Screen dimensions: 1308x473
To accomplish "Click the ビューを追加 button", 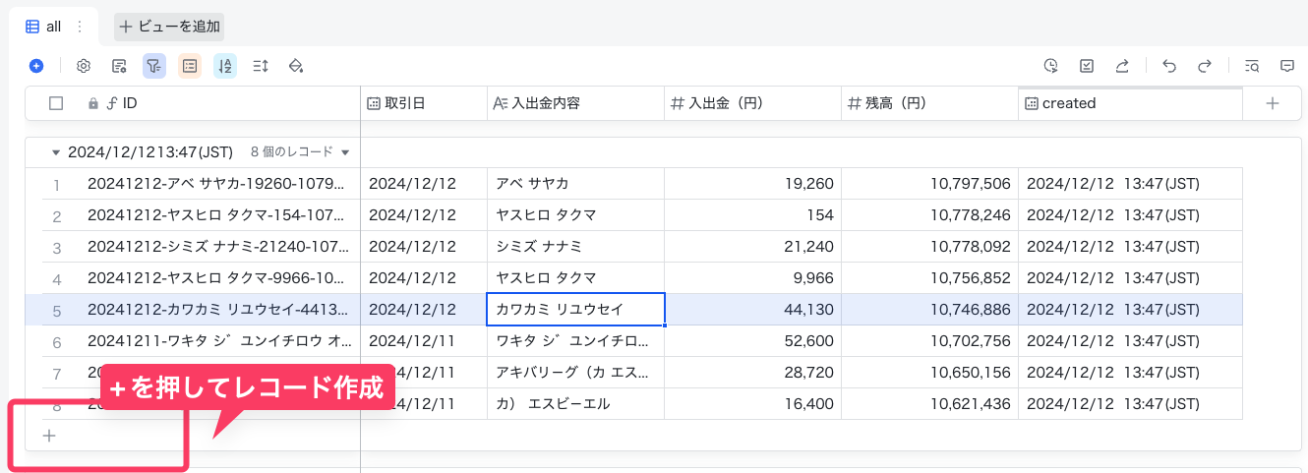I will pyautogui.click(x=169, y=27).
